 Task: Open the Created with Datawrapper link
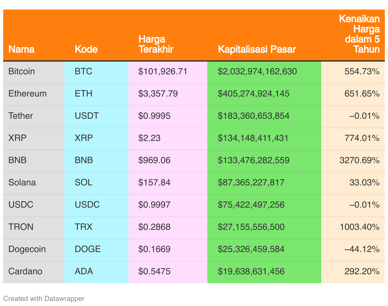tap(44, 298)
